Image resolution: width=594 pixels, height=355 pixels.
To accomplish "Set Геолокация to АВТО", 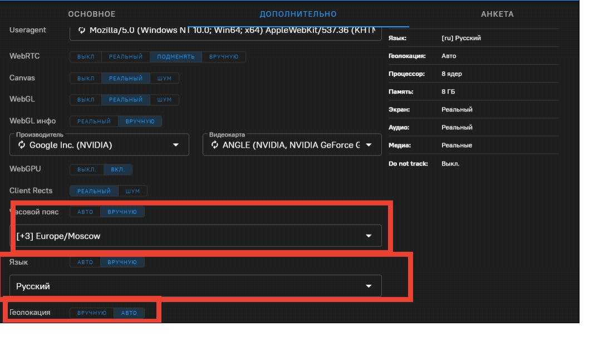I will click(129, 313).
